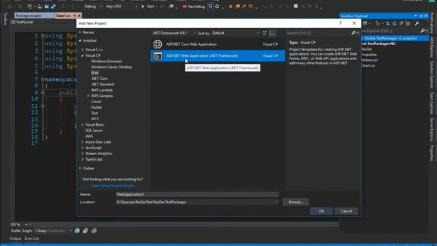Select References node in Solution Explorer
This screenshot has width=437, height=246.
pos(369,60)
